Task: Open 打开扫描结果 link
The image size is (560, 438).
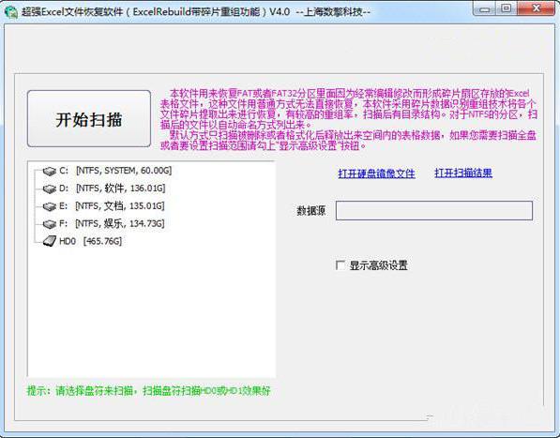Action: (463, 174)
